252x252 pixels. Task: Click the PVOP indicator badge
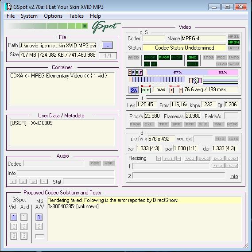coord(164,58)
